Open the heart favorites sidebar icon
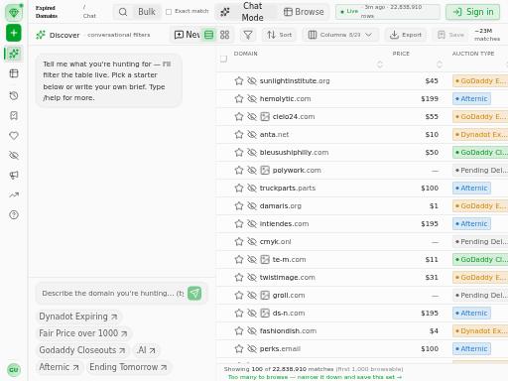Screen dimensions: 508x381 [14, 136]
